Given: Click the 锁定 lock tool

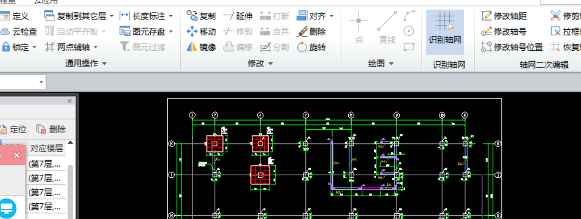Looking at the screenshot, I should click(15, 47).
